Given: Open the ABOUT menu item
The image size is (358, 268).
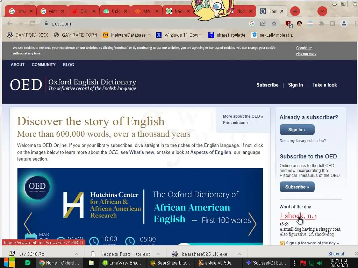Looking at the screenshot, I should pos(17,65).
